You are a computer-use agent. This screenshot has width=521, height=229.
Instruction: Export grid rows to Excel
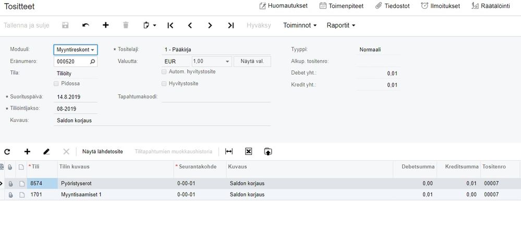[x=249, y=151]
